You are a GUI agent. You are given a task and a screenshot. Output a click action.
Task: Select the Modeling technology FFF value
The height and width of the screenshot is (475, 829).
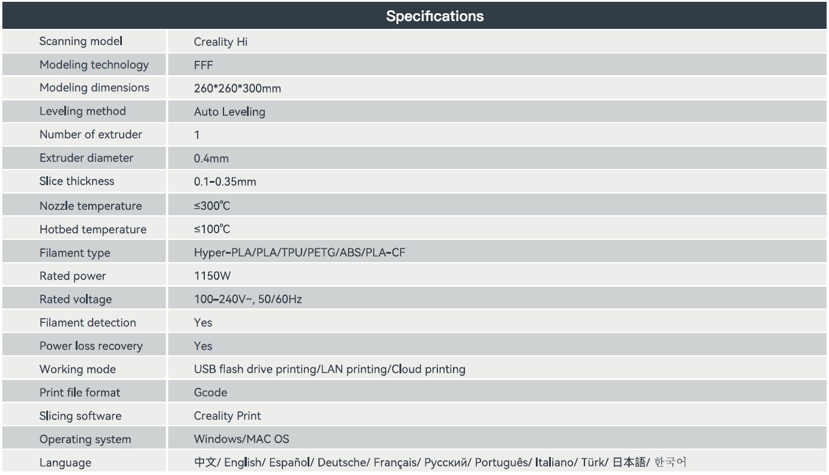point(204,65)
